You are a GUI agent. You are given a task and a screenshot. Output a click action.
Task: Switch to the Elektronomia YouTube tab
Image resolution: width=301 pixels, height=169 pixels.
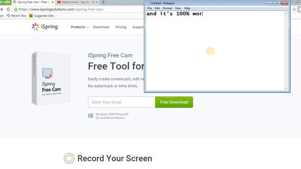click(x=78, y=2)
